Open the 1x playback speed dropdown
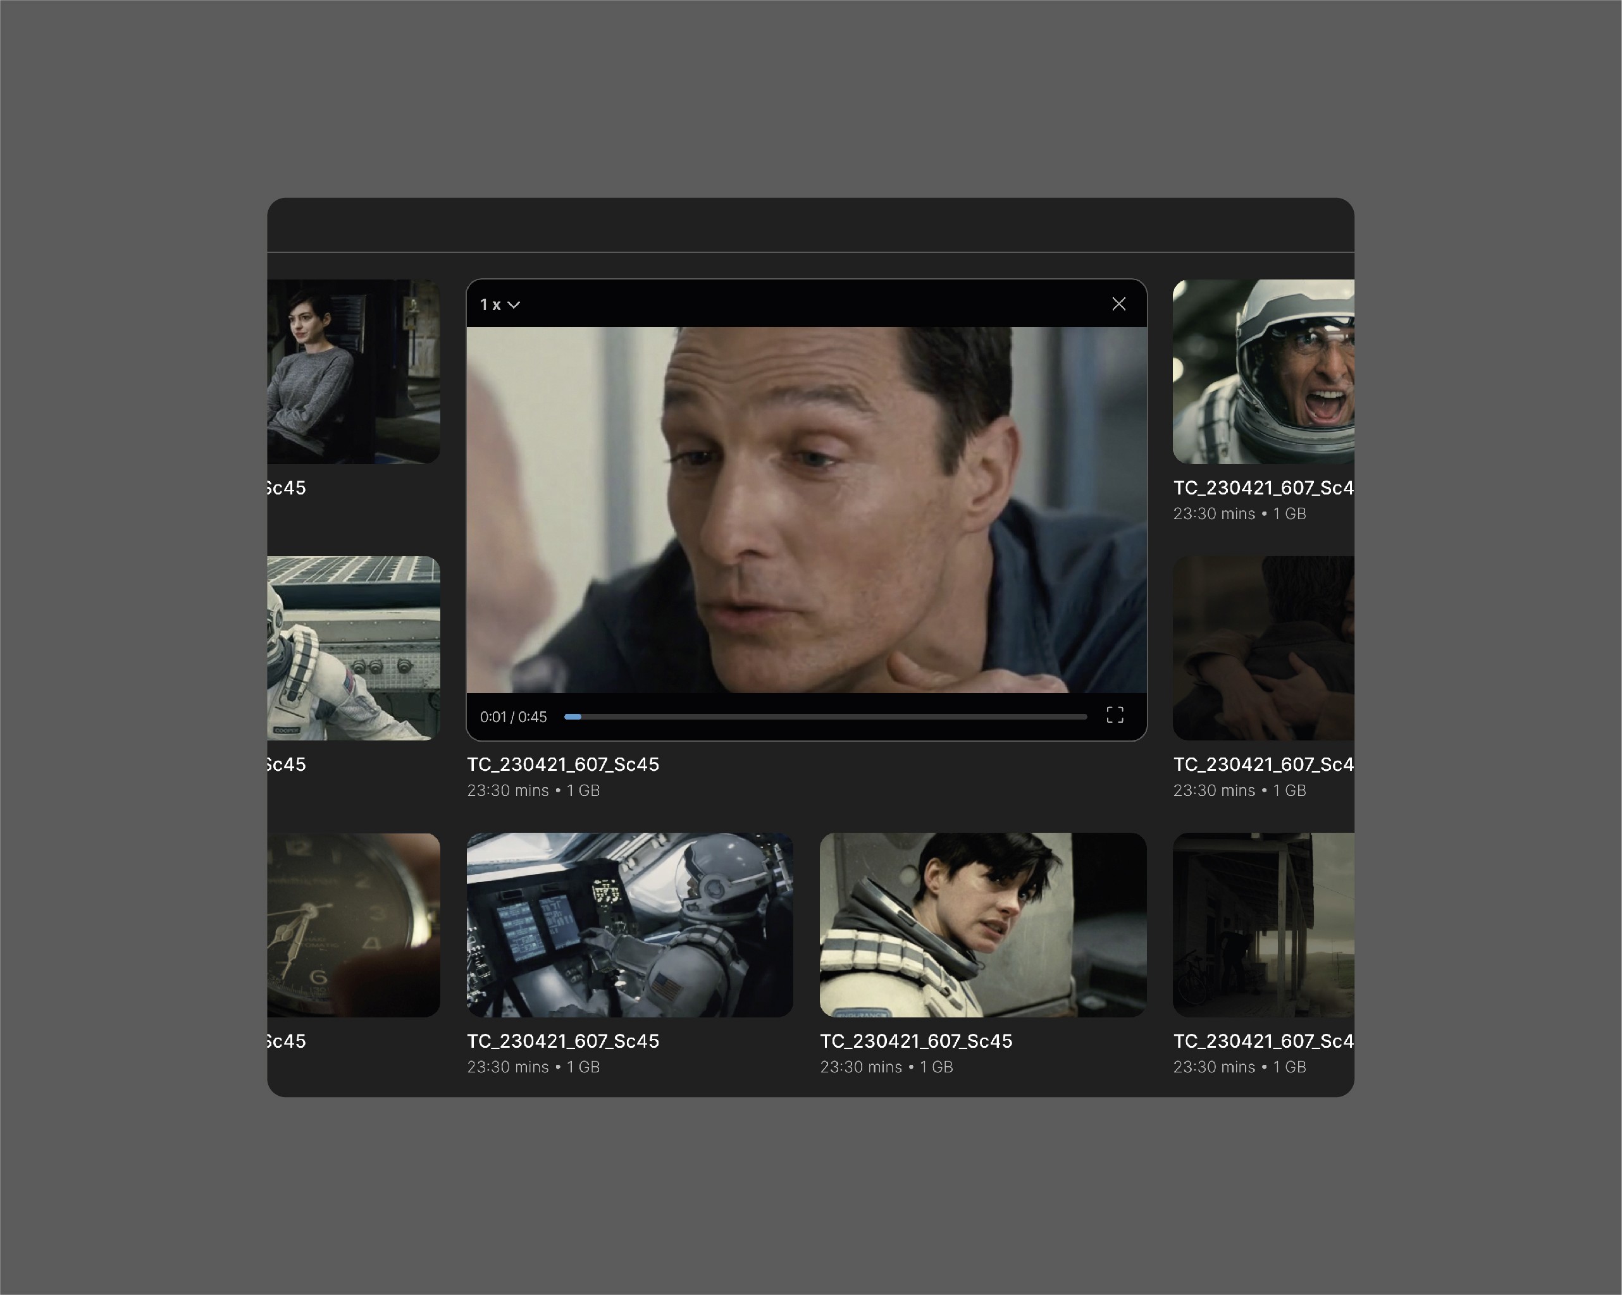The height and width of the screenshot is (1295, 1622). pyautogui.click(x=500, y=305)
